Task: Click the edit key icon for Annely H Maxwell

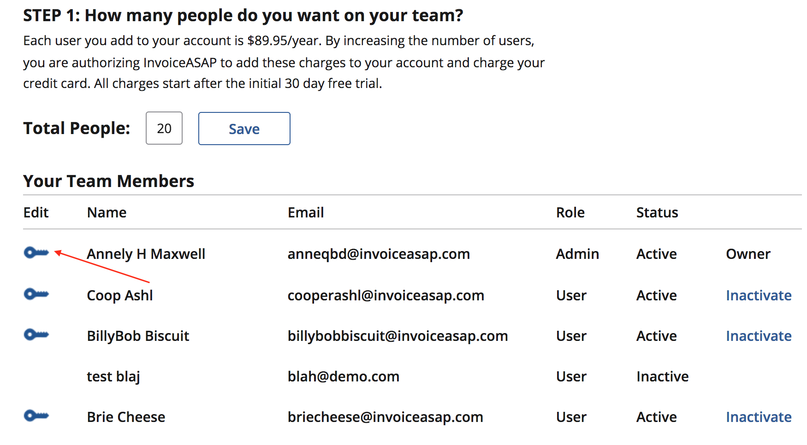Action: tap(36, 253)
